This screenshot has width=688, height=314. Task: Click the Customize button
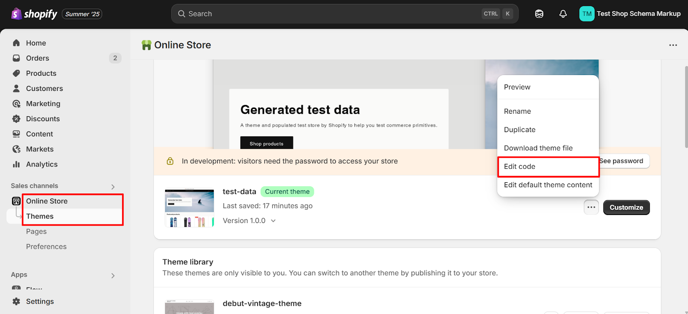pos(627,208)
